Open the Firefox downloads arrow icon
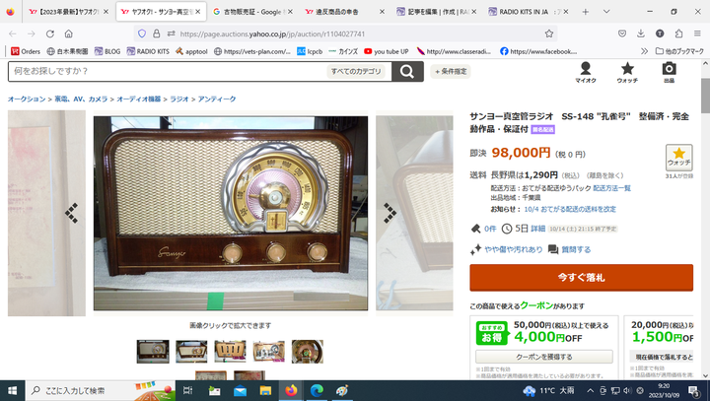The height and width of the screenshot is (401, 710). [x=641, y=33]
